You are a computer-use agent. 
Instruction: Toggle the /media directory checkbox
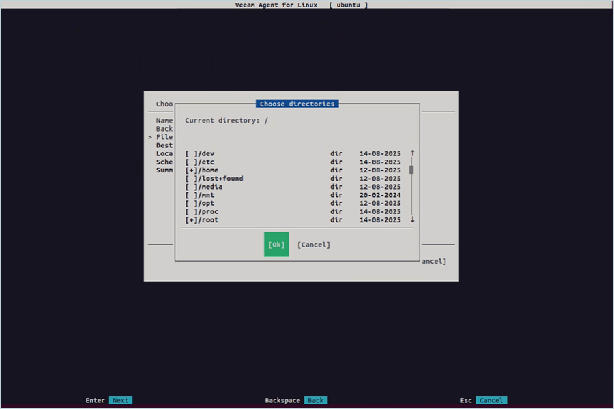click(192, 187)
